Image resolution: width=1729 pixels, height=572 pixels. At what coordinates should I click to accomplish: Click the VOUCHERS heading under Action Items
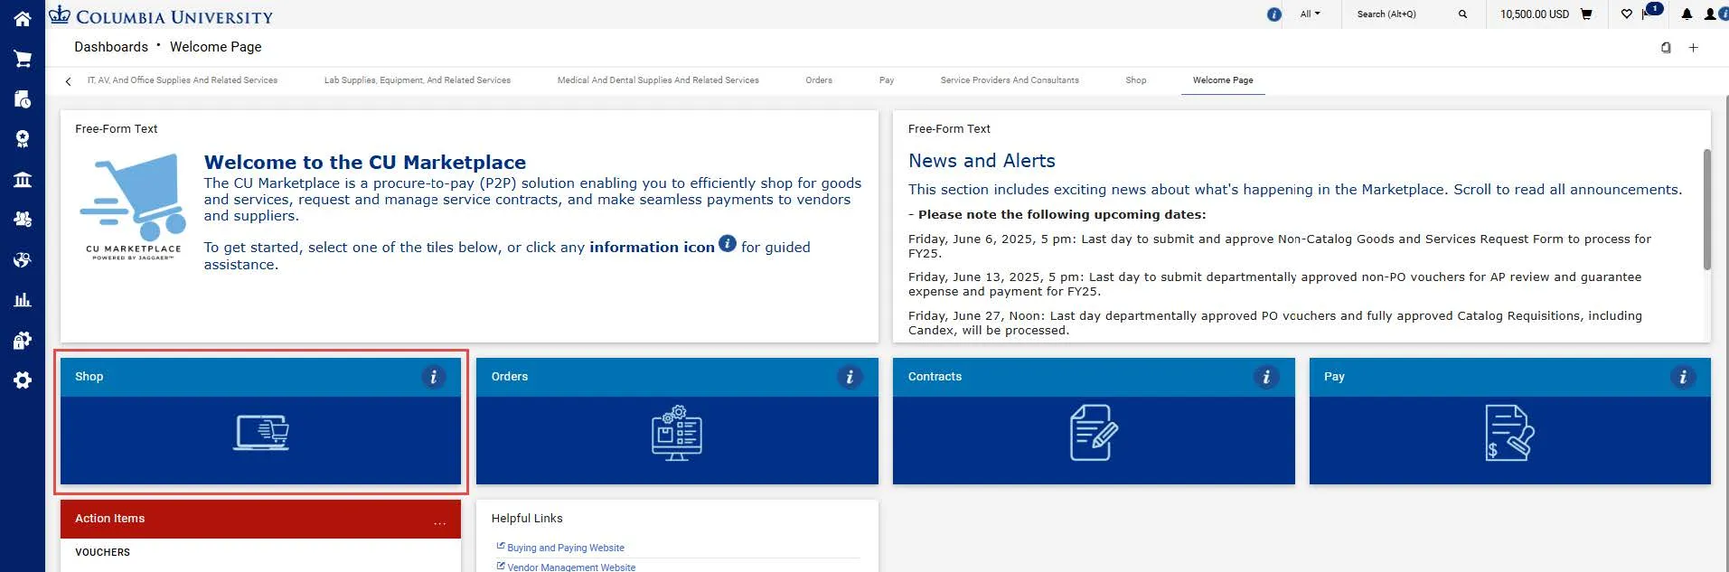pyautogui.click(x=102, y=552)
